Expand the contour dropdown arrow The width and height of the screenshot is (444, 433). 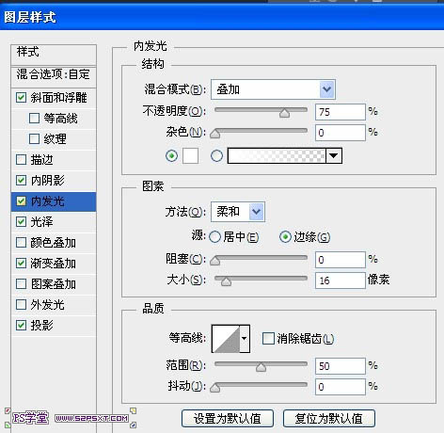pos(245,339)
